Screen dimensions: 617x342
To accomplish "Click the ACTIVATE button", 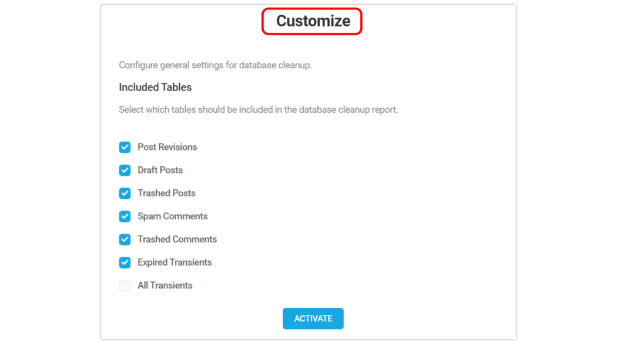I will pyautogui.click(x=313, y=318).
